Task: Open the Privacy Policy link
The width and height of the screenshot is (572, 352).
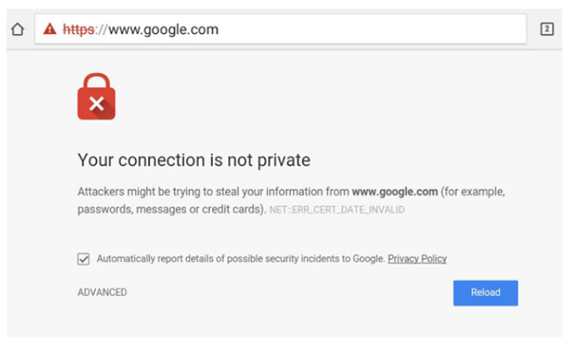Action: (x=417, y=259)
